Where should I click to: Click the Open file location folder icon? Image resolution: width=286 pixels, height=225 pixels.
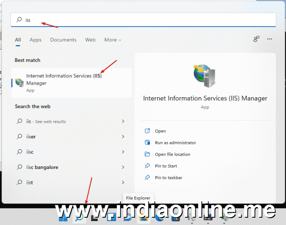[x=147, y=154]
